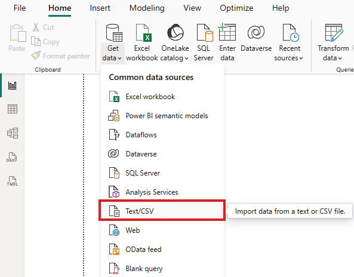Click the Excel workbook ribbon icon
Image resolution: width=354 pixels, height=277 pixels.
click(144, 33)
